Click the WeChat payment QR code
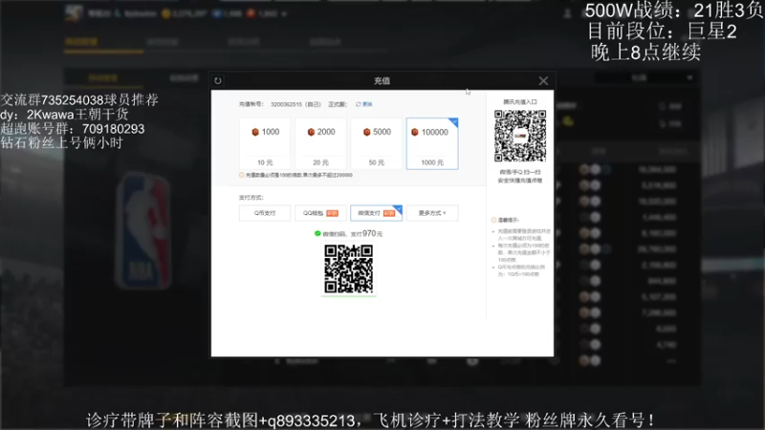The image size is (765, 430). [x=348, y=269]
